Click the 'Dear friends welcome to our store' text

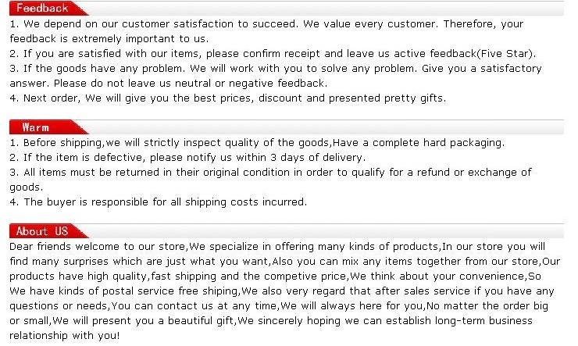(98, 247)
